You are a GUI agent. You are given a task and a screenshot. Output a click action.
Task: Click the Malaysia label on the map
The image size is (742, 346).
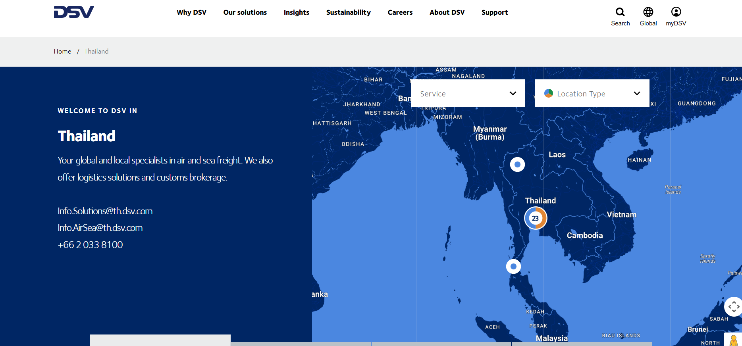click(552, 338)
